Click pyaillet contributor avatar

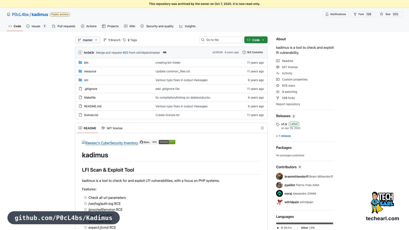pos(279,185)
